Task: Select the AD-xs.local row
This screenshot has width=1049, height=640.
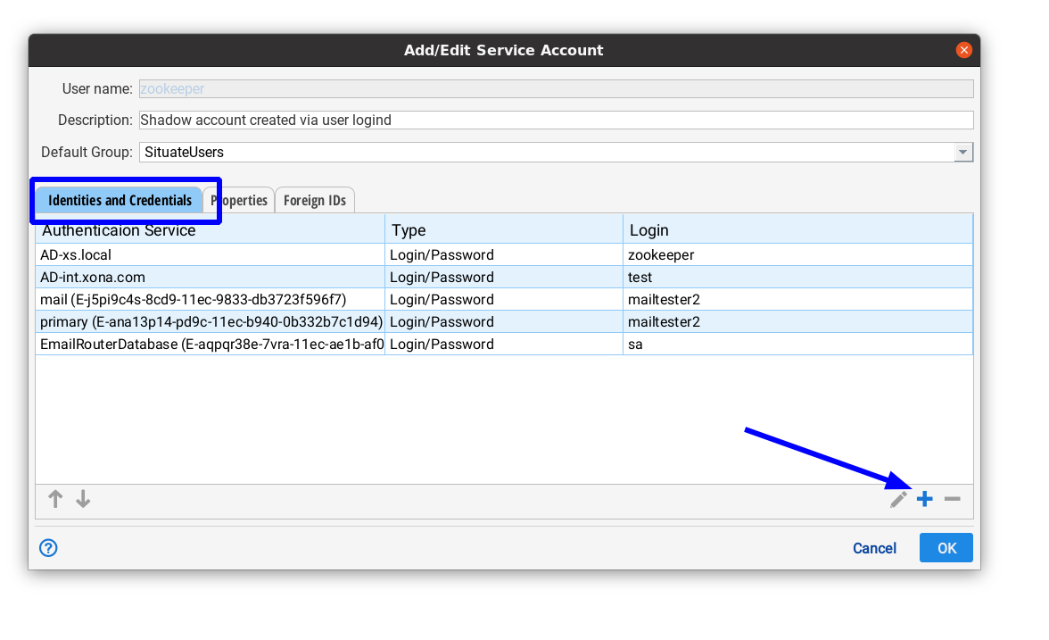Action: [210, 255]
